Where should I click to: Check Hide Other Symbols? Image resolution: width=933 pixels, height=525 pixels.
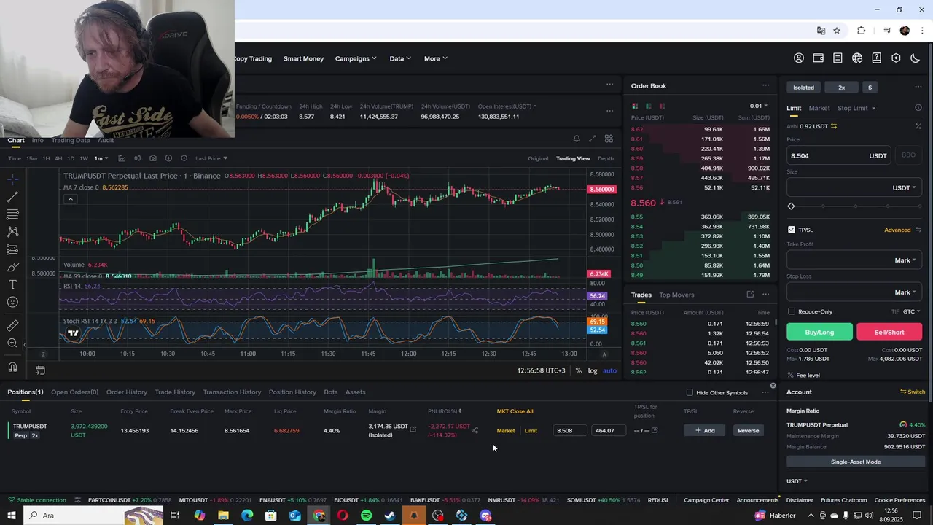pos(690,393)
